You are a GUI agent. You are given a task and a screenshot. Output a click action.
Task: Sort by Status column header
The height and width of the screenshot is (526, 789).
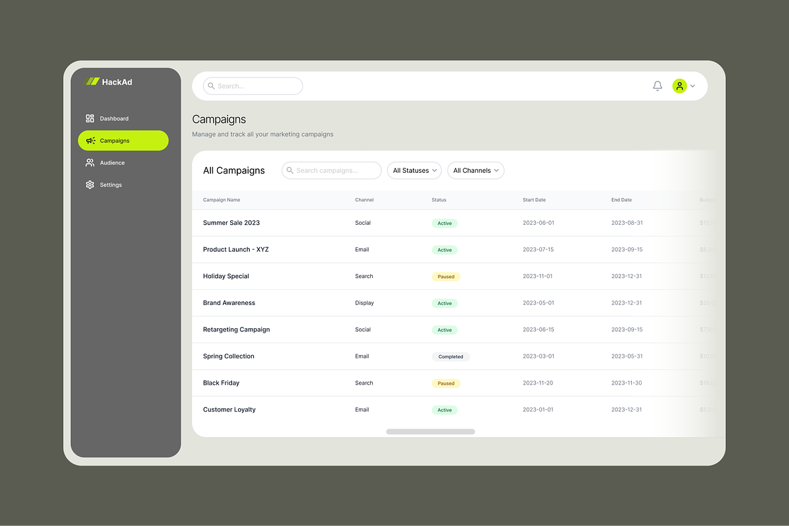pyautogui.click(x=439, y=200)
